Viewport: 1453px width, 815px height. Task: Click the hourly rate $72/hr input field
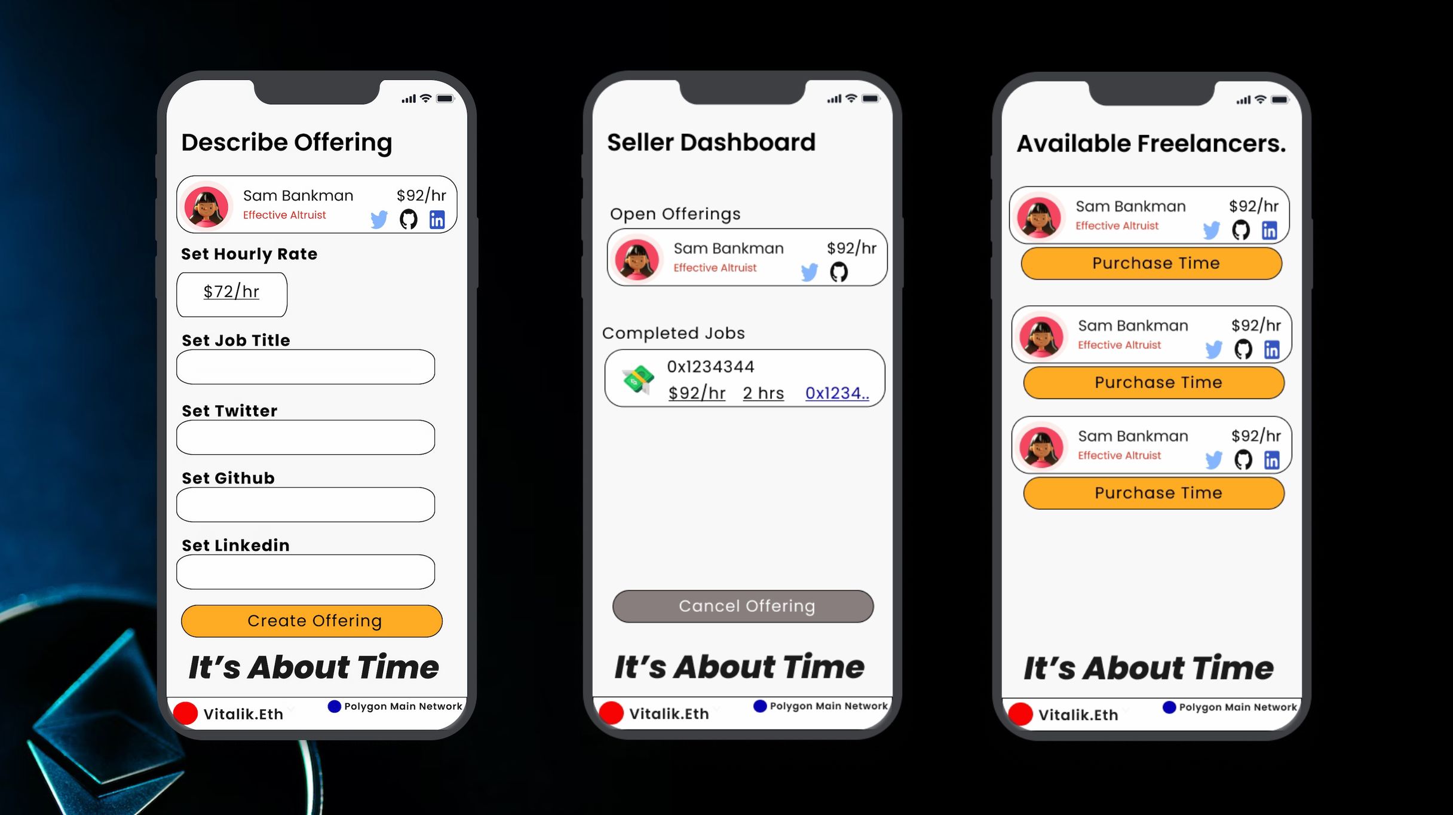pyautogui.click(x=232, y=292)
